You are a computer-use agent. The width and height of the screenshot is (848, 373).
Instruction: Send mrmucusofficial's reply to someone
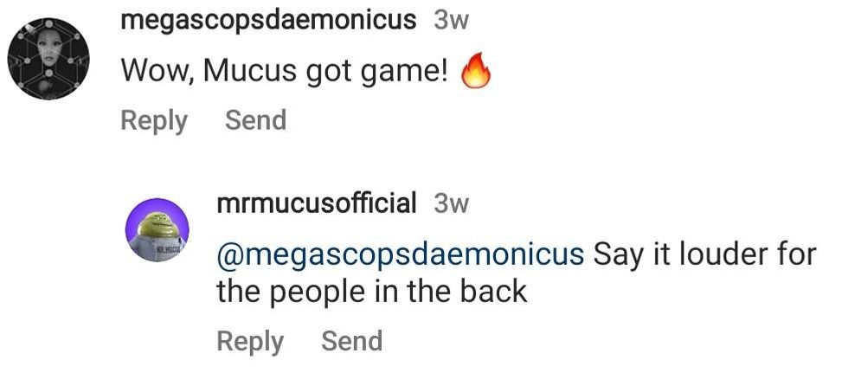pos(351,341)
